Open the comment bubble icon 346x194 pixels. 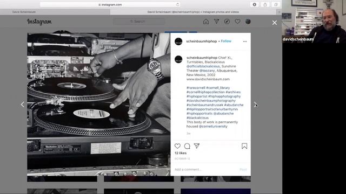tap(187, 146)
